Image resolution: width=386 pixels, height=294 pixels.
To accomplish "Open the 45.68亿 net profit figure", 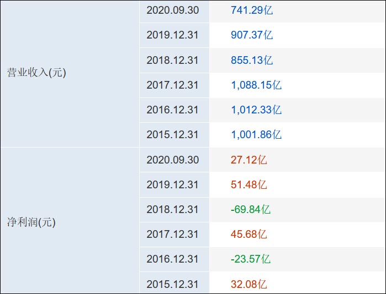I will (x=248, y=235).
